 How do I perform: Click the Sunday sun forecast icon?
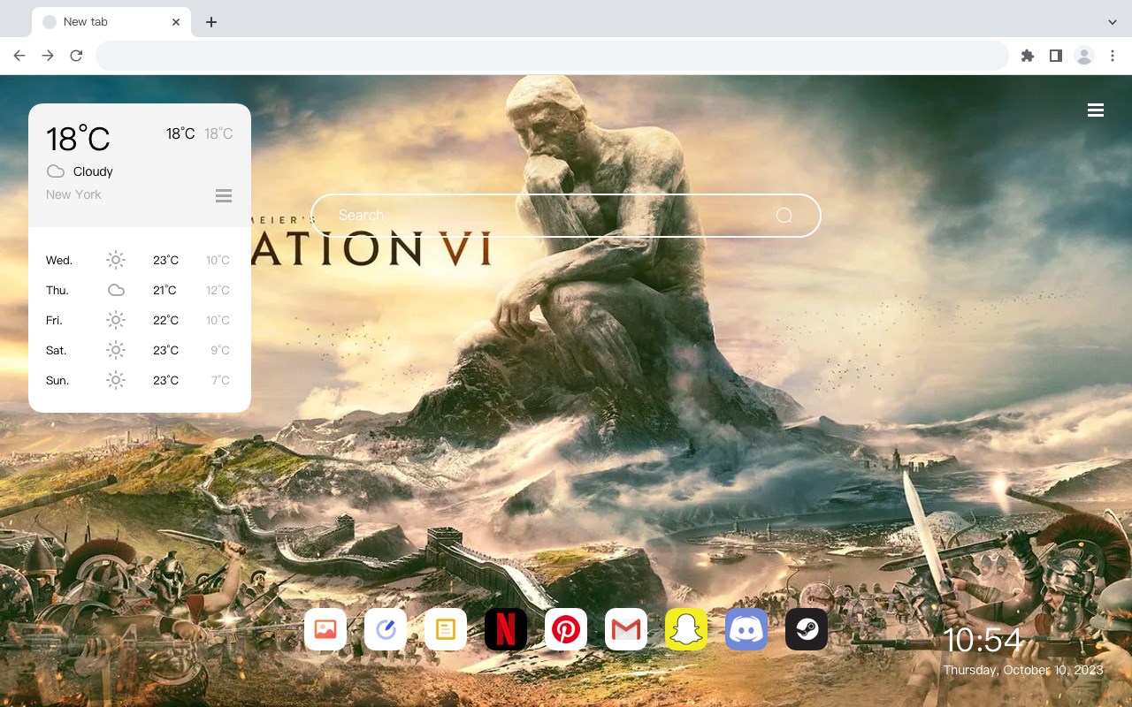pyautogui.click(x=116, y=380)
